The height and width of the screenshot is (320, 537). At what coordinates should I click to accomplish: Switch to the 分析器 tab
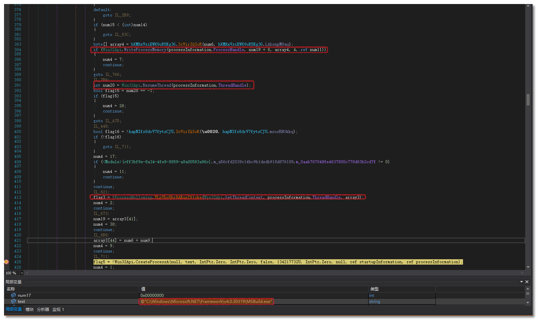[43, 309]
